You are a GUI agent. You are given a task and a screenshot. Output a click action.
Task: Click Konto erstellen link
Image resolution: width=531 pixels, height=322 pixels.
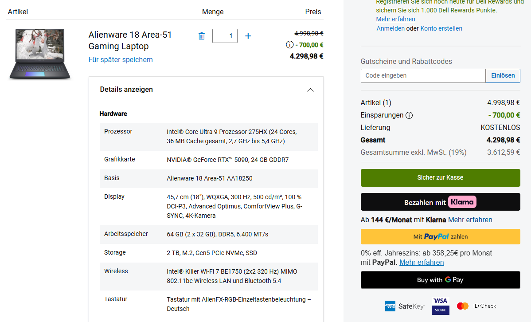point(441,28)
